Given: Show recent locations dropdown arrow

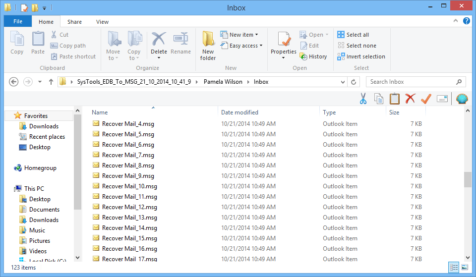Looking at the screenshot, I should click(40, 82).
